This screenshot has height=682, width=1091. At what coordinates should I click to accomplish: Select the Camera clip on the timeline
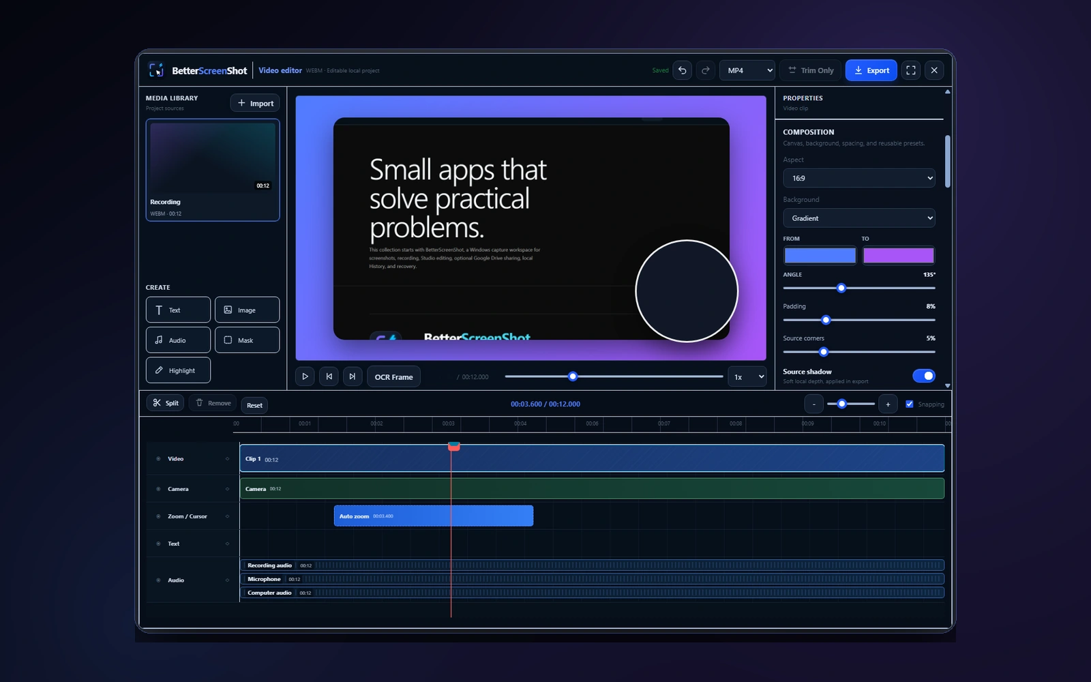pyautogui.click(x=592, y=488)
